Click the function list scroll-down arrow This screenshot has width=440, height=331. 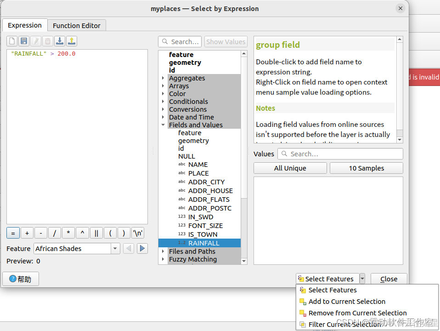pos(244,261)
